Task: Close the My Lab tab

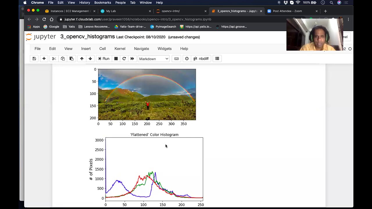Action: point(150,11)
